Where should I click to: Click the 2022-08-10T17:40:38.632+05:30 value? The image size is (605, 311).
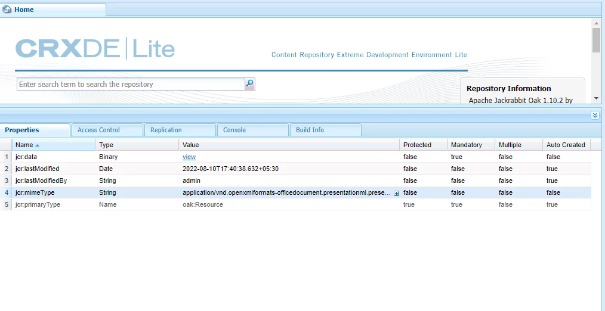pyautogui.click(x=230, y=169)
